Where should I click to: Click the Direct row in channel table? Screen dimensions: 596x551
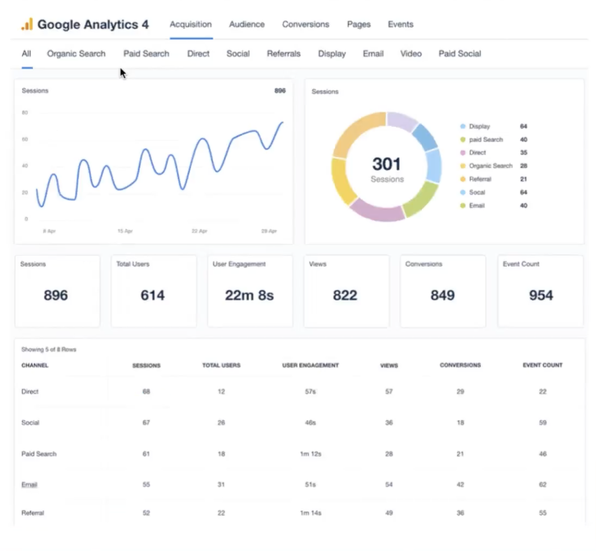tap(300, 392)
